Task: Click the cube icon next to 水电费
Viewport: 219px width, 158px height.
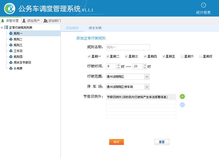Action: click(11, 68)
